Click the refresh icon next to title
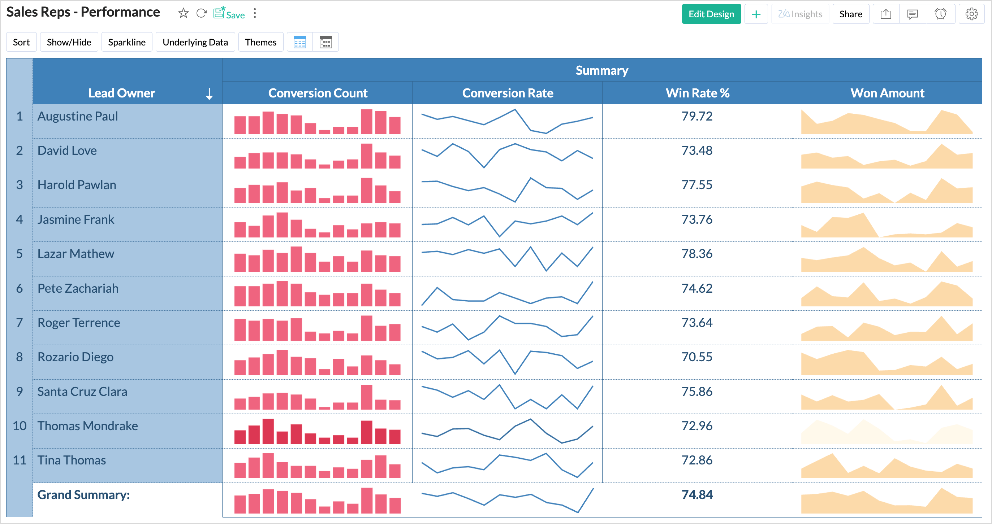The width and height of the screenshot is (992, 524). (x=201, y=14)
